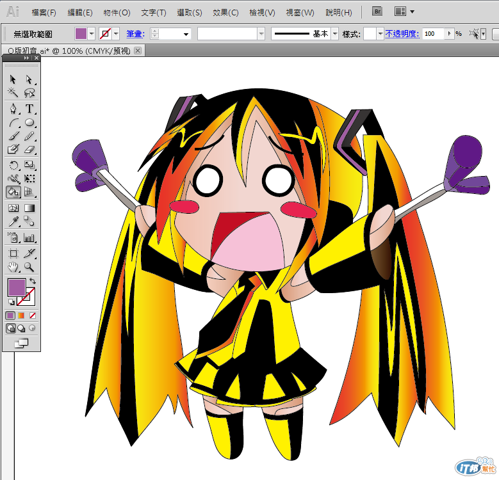Select the Type tool
Screen dimensions: 499x480
tap(29, 109)
